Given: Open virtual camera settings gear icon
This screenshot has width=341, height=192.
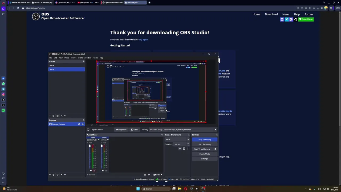Looking at the screenshot, I should (x=215, y=149).
